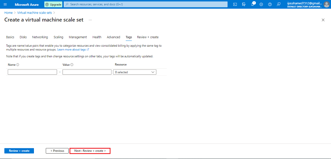Screen dimensions: 331x159
Task: Open the Feedback icon
Action: [278, 5]
